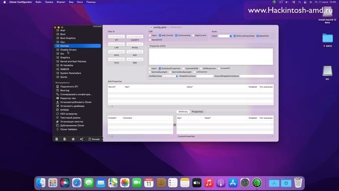Screen dimensions: 339x191
Task: Enable the UseIntelHDMI checkbox
Action: pyautogui.click(x=184, y=68)
